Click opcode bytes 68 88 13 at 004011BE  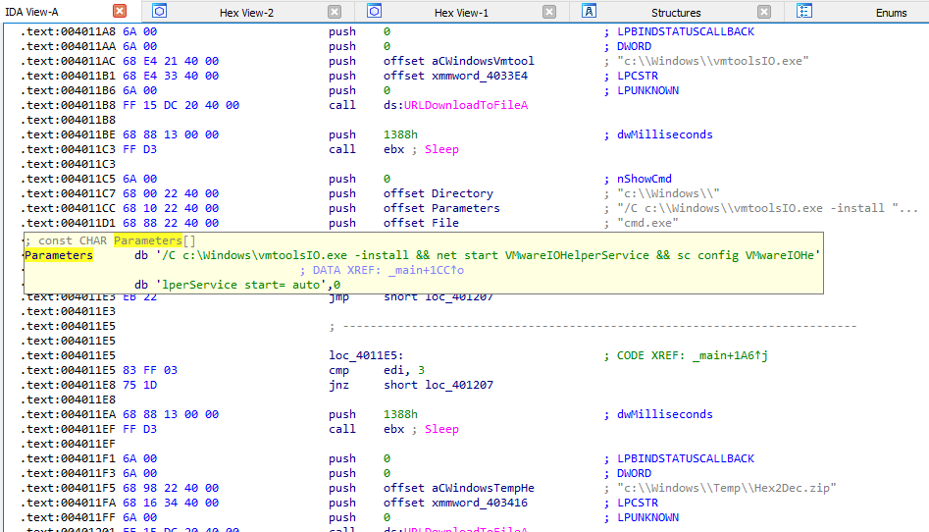tap(171, 134)
